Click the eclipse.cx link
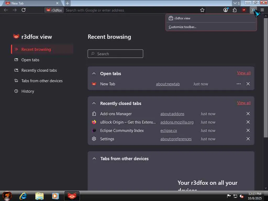This screenshot has height=201, width=268. tap(169, 131)
